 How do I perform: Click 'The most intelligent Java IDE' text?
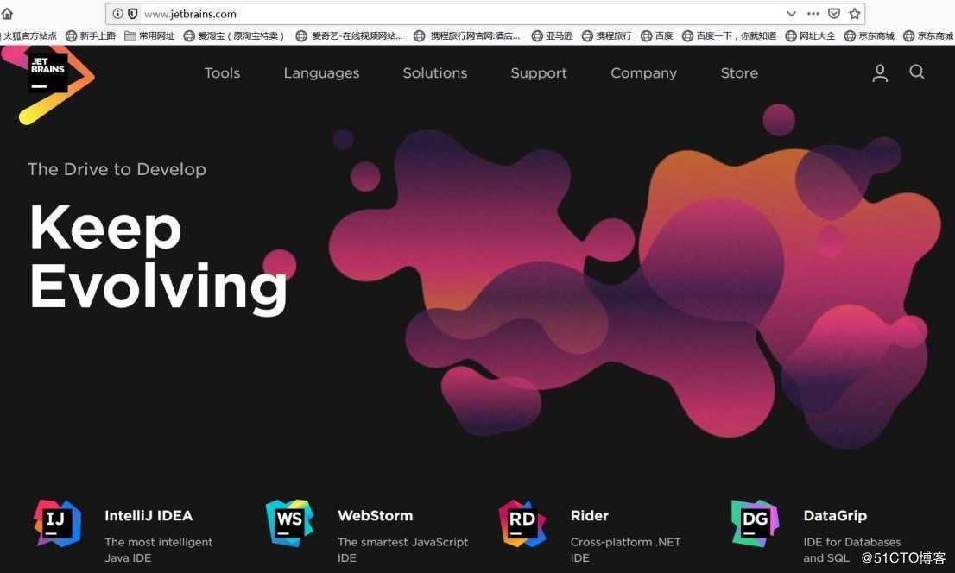pos(158,550)
